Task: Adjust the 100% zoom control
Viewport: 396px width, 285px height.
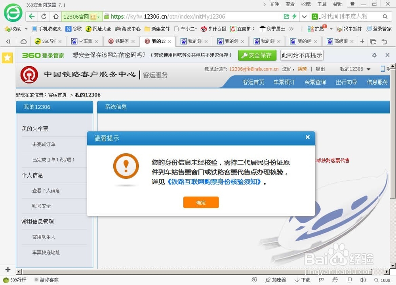Action: click(384, 280)
